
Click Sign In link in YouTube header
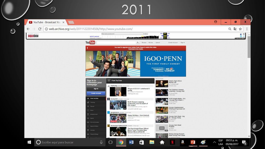[x=183, y=43]
